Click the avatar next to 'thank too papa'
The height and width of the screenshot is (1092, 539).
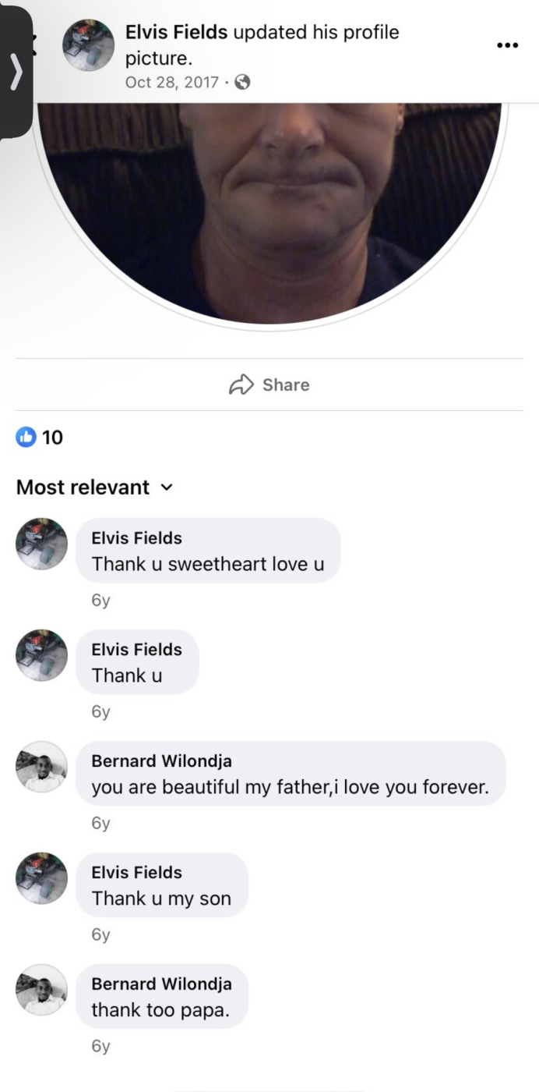41,989
